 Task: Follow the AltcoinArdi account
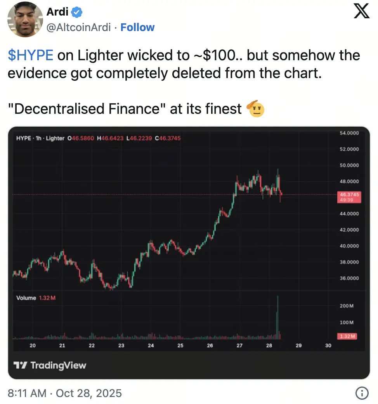(x=137, y=27)
